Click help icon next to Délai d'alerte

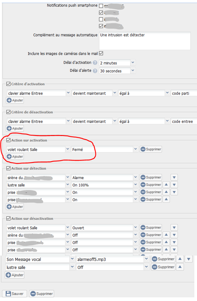coord(95,71)
